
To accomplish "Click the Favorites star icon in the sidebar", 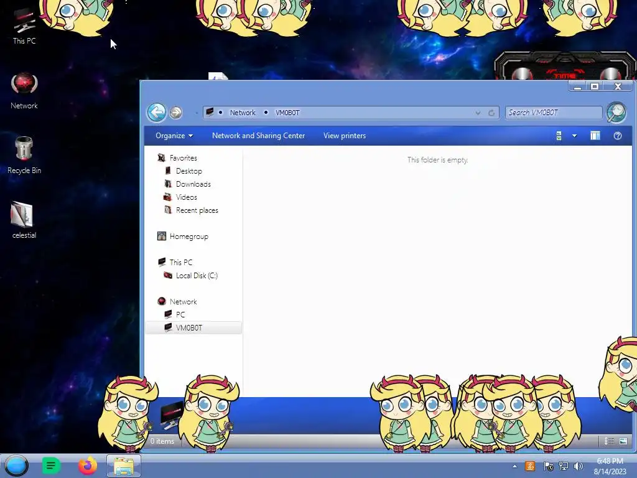I will point(162,157).
